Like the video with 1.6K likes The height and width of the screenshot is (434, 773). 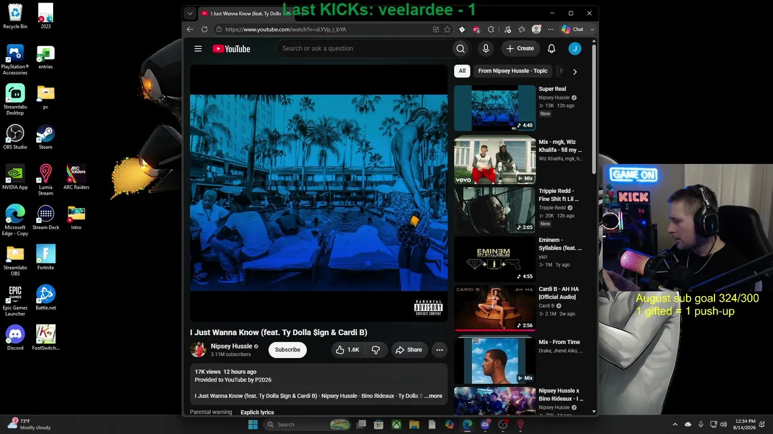347,350
